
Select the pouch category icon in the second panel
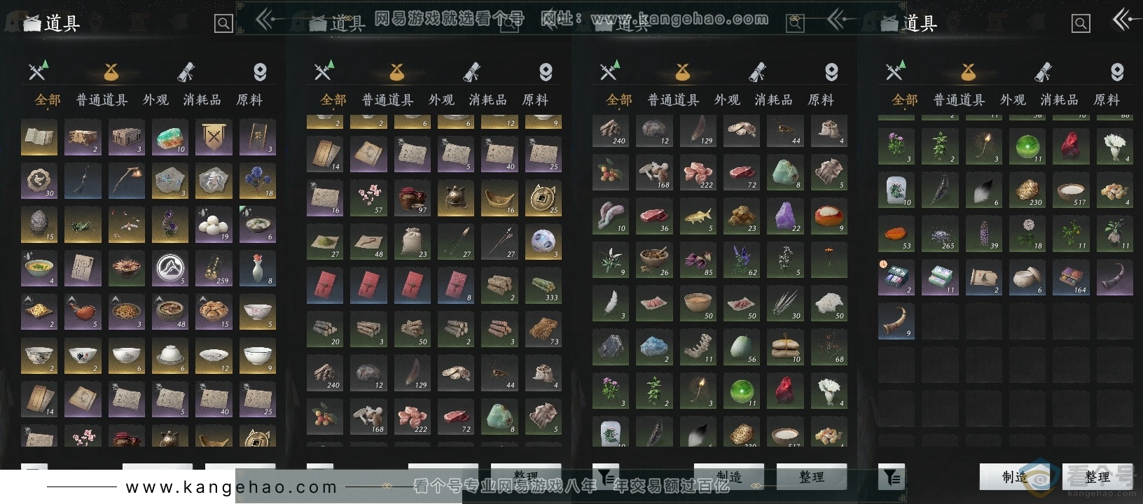coord(397,71)
